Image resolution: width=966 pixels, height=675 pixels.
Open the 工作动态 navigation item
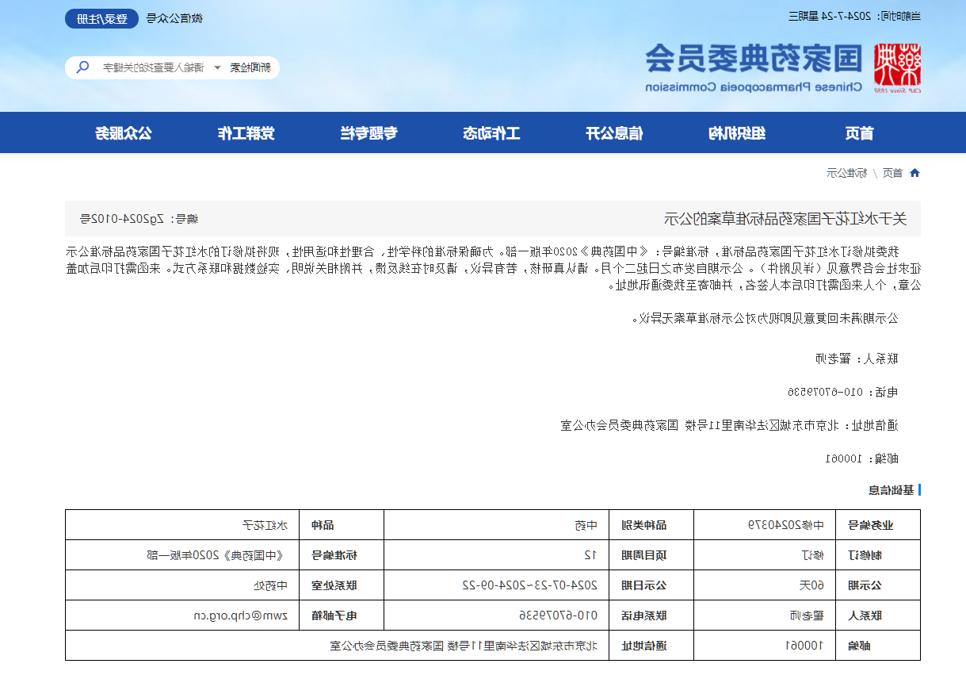coord(491,133)
